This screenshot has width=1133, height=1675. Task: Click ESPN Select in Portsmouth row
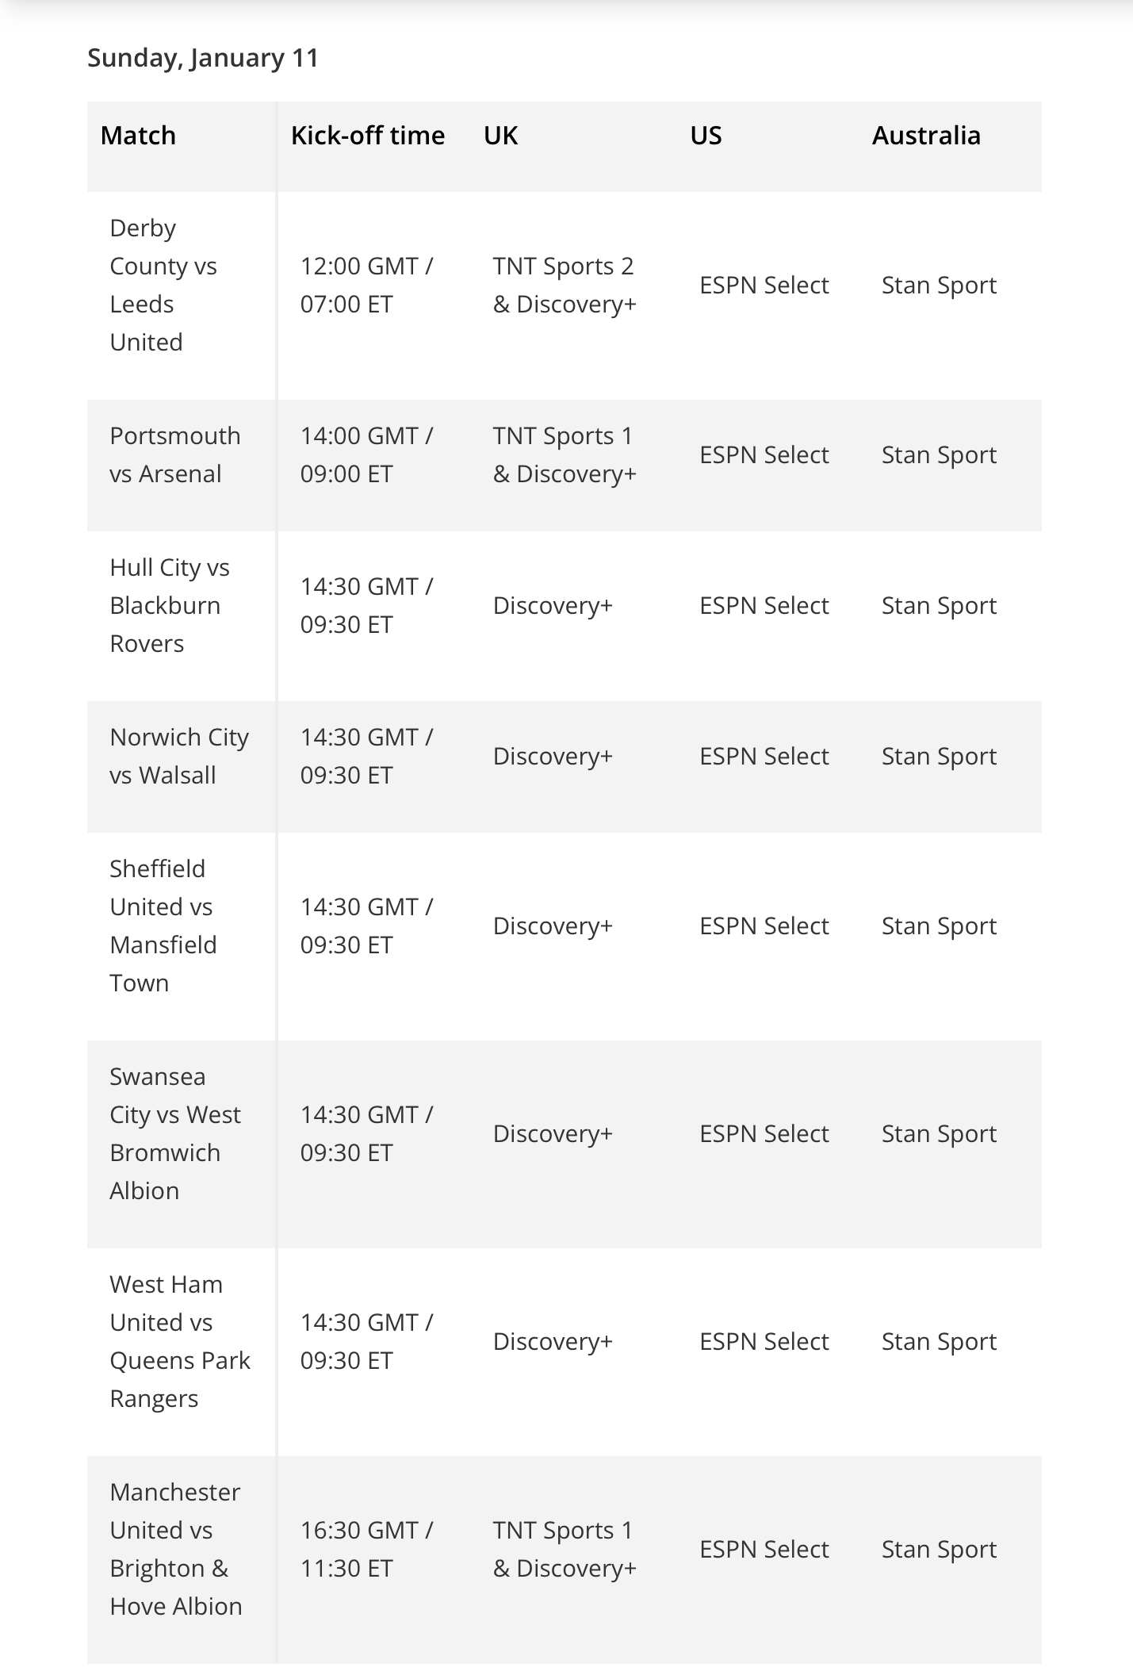coord(764,454)
